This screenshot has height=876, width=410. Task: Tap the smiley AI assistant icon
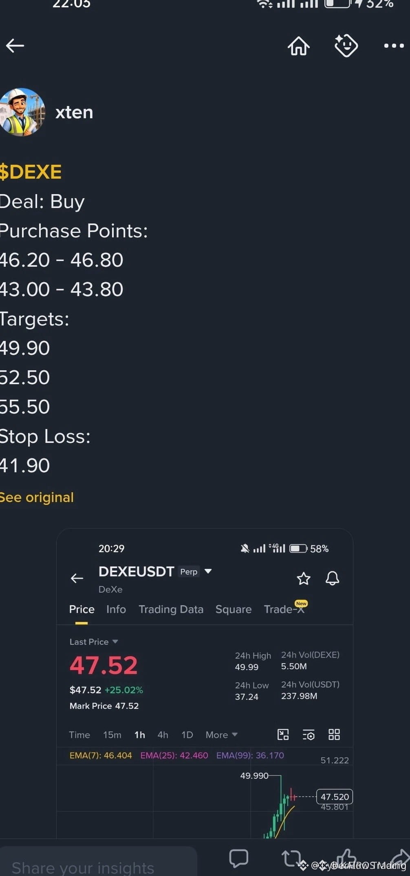coord(346,45)
